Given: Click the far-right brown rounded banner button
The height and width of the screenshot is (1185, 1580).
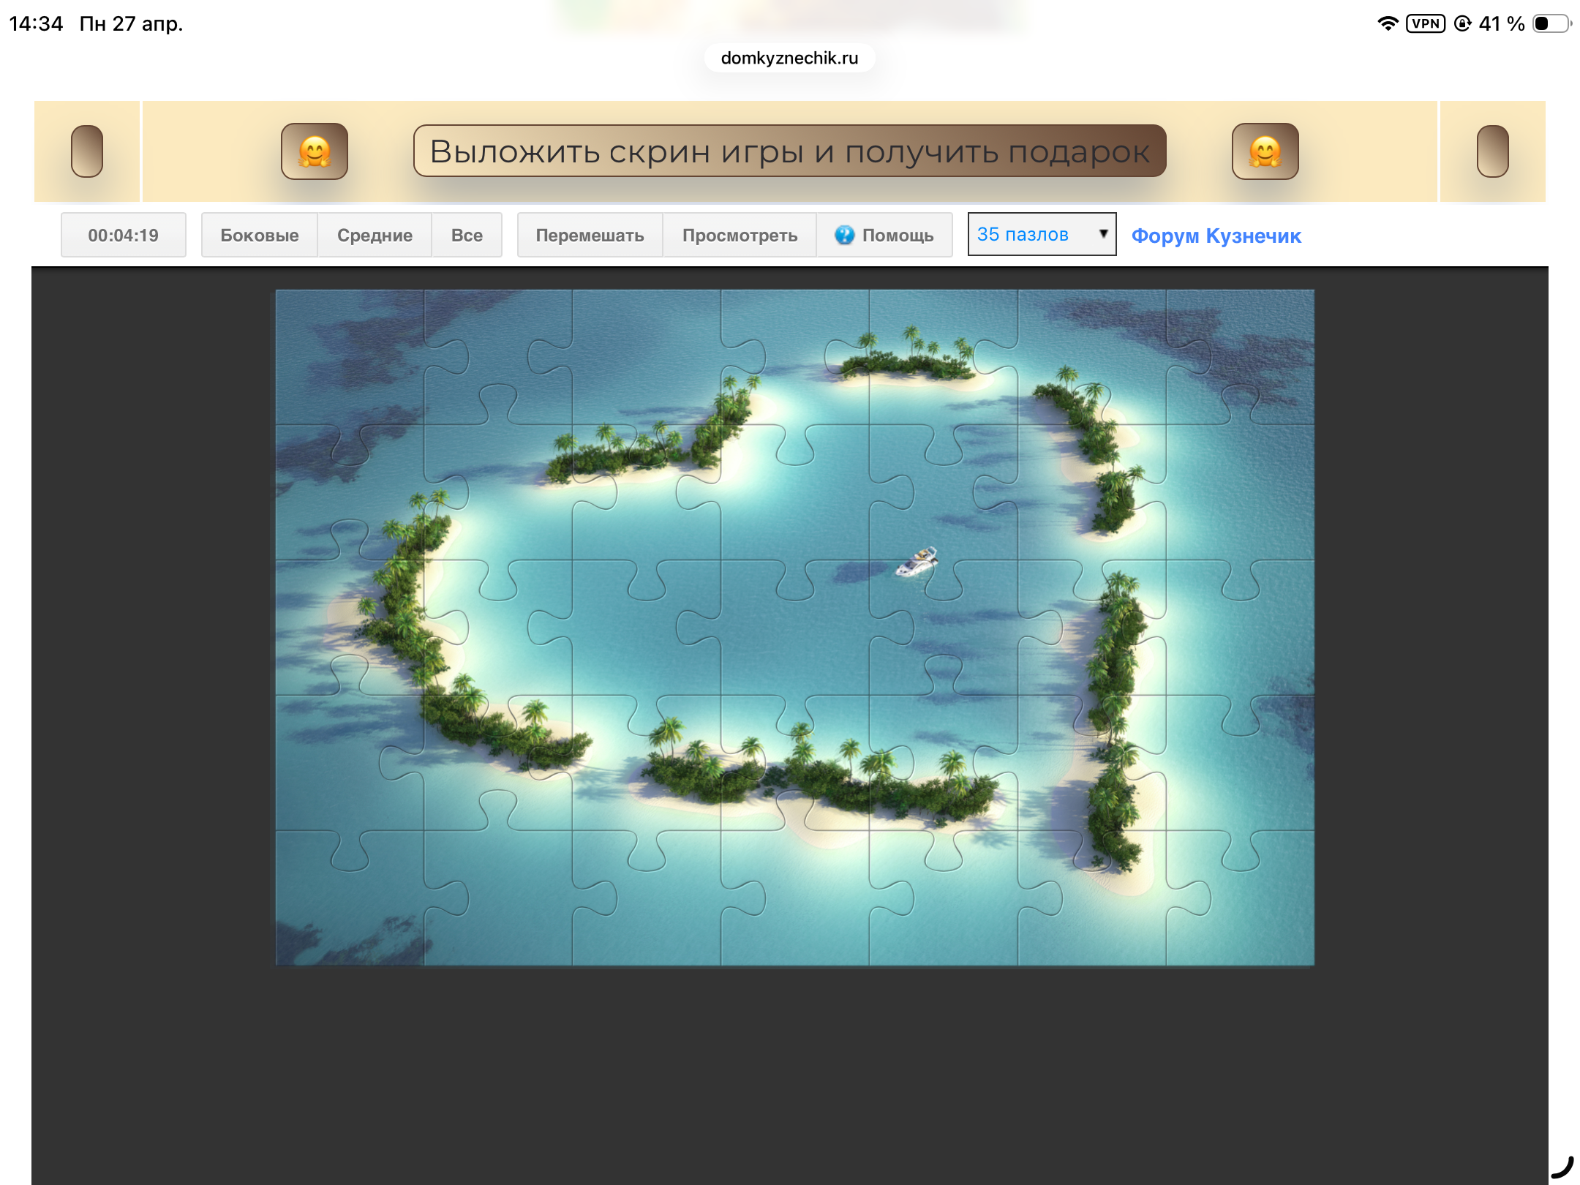Looking at the screenshot, I should pyautogui.click(x=1492, y=151).
